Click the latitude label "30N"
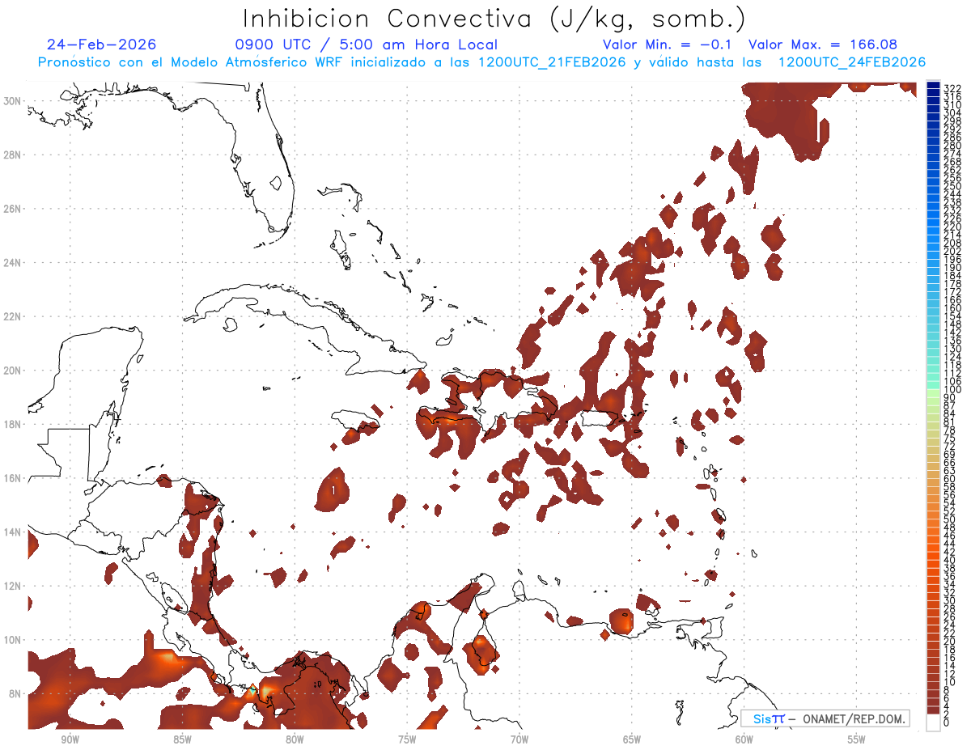This screenshot has width=971, height=750. [14, 100]
